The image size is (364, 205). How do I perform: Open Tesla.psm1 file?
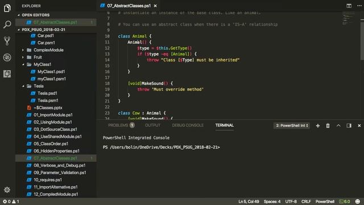pyautogui.click(x=48, y=100)
